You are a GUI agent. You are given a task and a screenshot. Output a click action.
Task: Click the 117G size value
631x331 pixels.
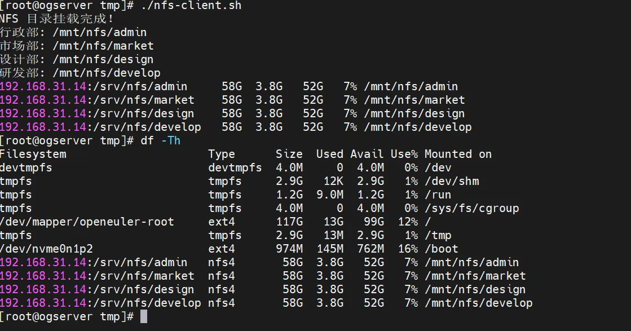coord(289,222)
